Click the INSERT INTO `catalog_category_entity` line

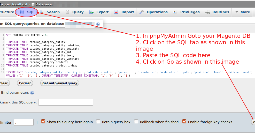click(x=129, y=72)
